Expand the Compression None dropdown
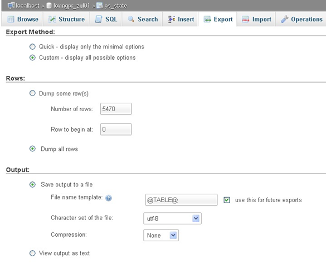The height and width of the screenshot is (268, 326). click(x=161, y=235)
